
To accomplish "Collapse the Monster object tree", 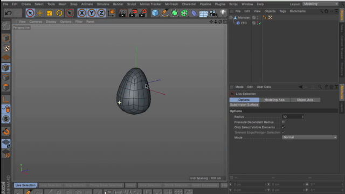I will point(231,17).
